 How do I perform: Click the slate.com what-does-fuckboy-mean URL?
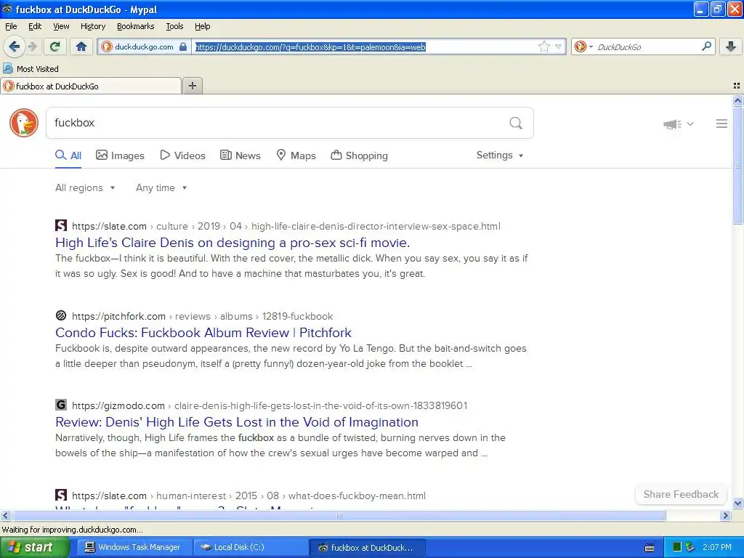pyautogui.click(x=248, y=496)
